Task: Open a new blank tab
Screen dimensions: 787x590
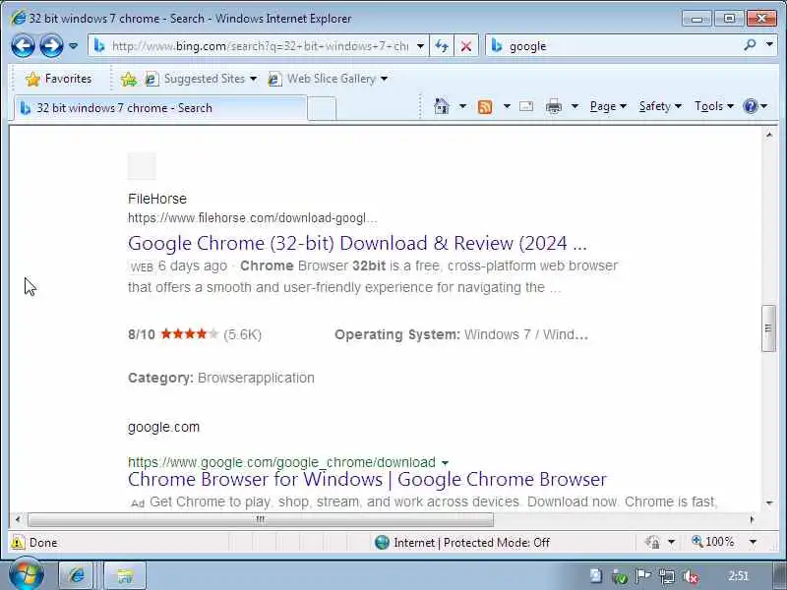Action: point(322,108)
